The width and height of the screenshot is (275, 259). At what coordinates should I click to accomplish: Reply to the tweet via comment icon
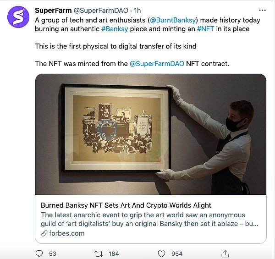click(39, 253)
